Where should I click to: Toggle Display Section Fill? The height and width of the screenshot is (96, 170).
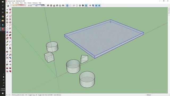click(99, 6)
